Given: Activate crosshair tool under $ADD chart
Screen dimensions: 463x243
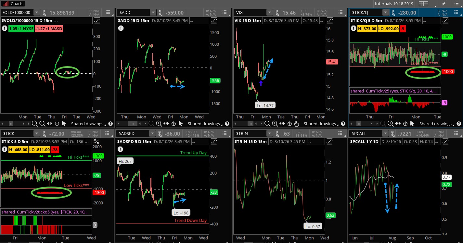Looking at the screenshot, I should pos(174,124).
